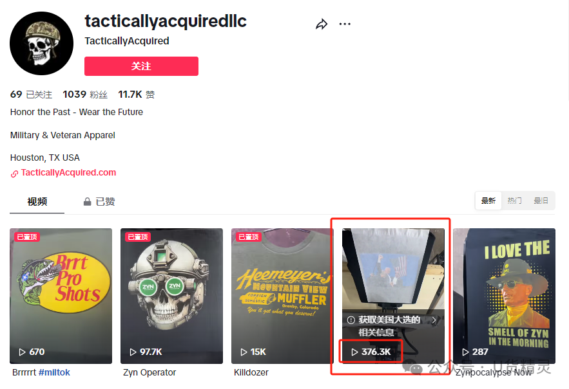Open the three-dot more options menu

click(x=345, y=24)
